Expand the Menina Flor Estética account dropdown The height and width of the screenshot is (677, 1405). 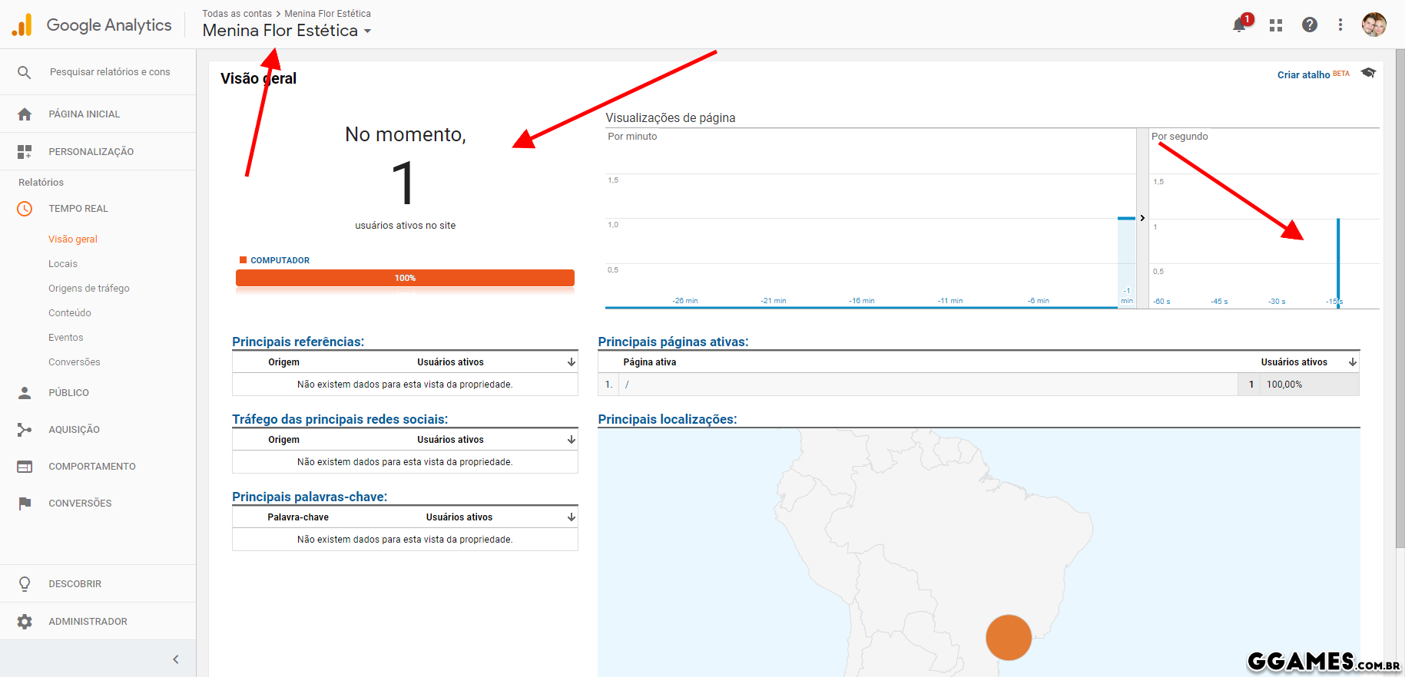click(367, 31)
